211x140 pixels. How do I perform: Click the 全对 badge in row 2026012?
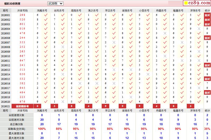point(207,65)
